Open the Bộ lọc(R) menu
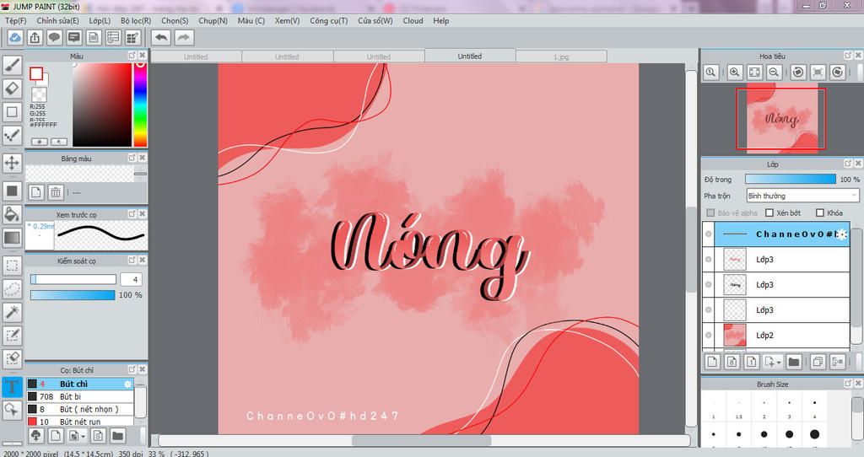 tap(136, 20)
